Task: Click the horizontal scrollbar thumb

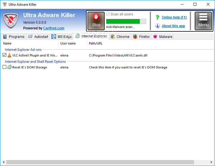Action: (x=100, y=162)
